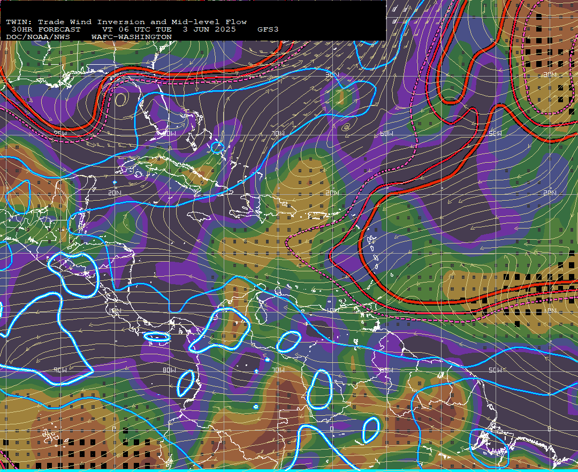Screen dimensions: 578x472
Task: Click the 10N latitude label over Costa Rica
Action: click(x=115, y=310)
